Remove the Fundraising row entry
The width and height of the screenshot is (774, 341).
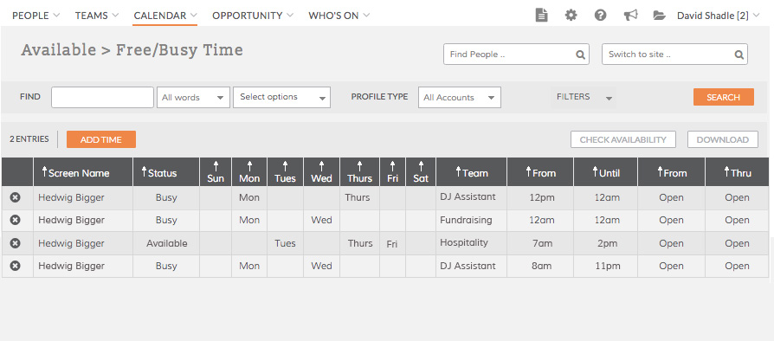(16, 220)
